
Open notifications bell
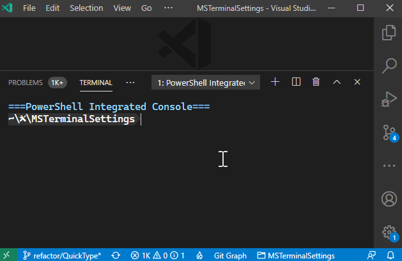point(390,256)
